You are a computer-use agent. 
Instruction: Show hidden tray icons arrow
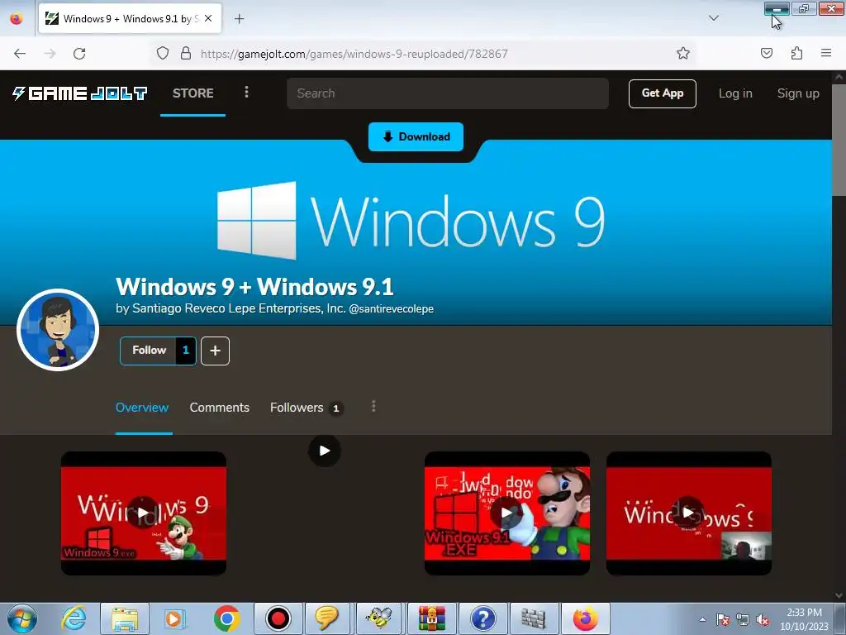(x=702, y=619)
